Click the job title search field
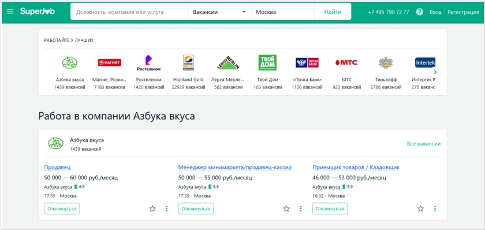 [129, 12]
